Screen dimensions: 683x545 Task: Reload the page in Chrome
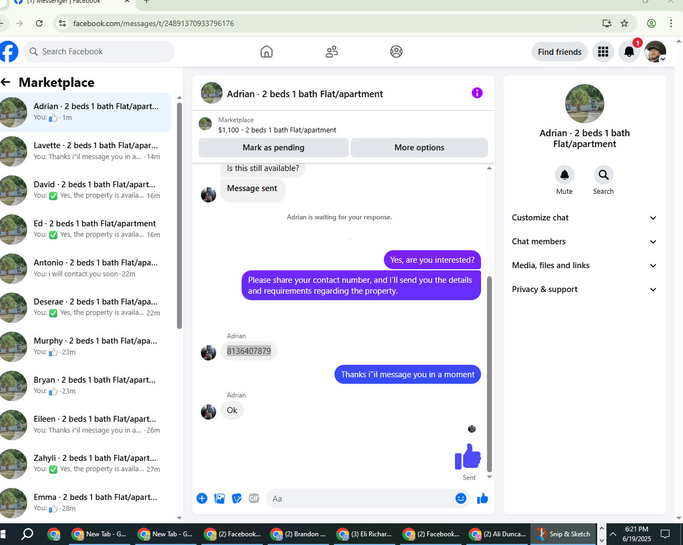pos(39,23)
